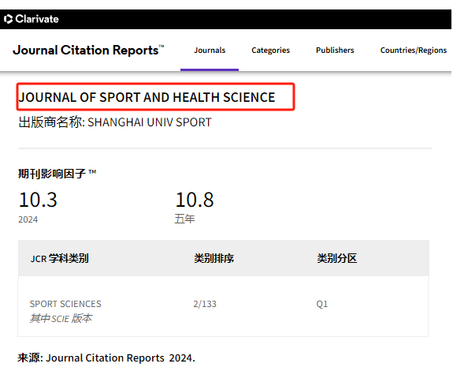Screen dimensions: 453x371
Task: Select the SPORT SCIENCES category entry
Action: (65, 304)
